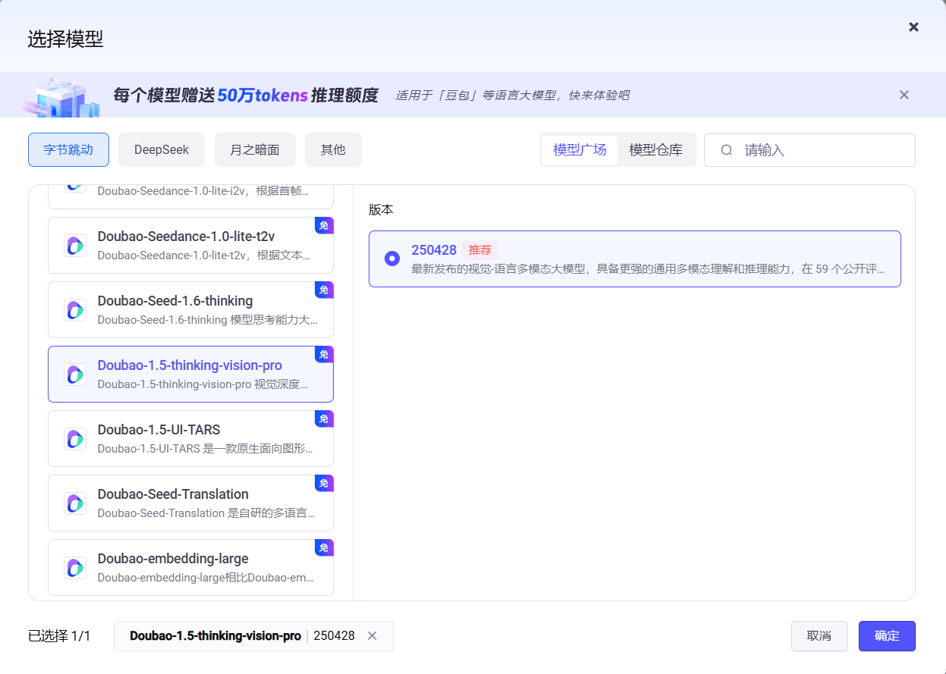Click the 免 badge on Doubao-Seed-Translation
The width and height of the screenshot is (946, 674).
[324, 484]
